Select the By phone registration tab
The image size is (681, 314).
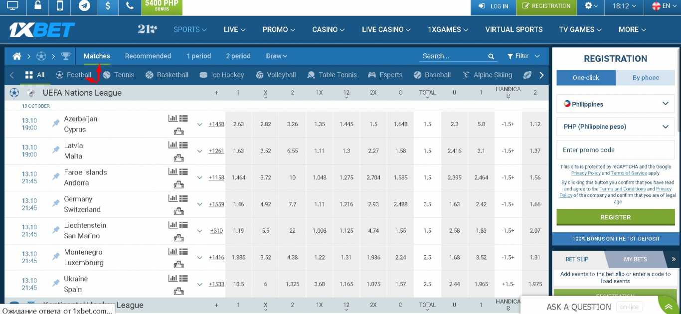tap(646, 77)
